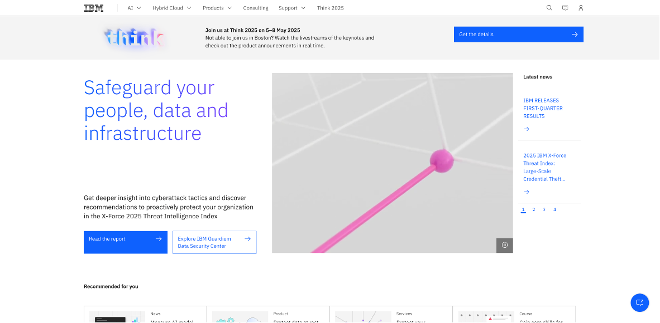This screenshot has height=323, width=660.
Task: Open the Consulting menu item
Action: click(x=256, y=8)
